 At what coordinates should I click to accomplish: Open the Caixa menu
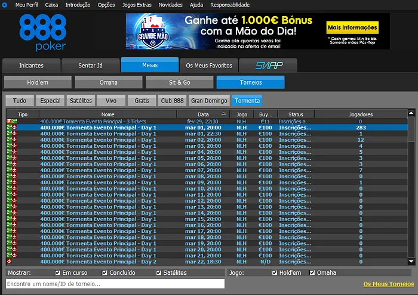click(x=51, y=5)
